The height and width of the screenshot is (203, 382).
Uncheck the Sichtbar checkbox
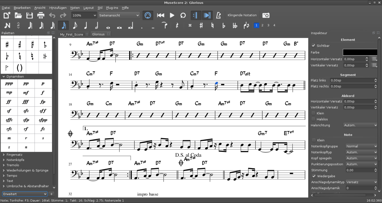tap(313, 46)
